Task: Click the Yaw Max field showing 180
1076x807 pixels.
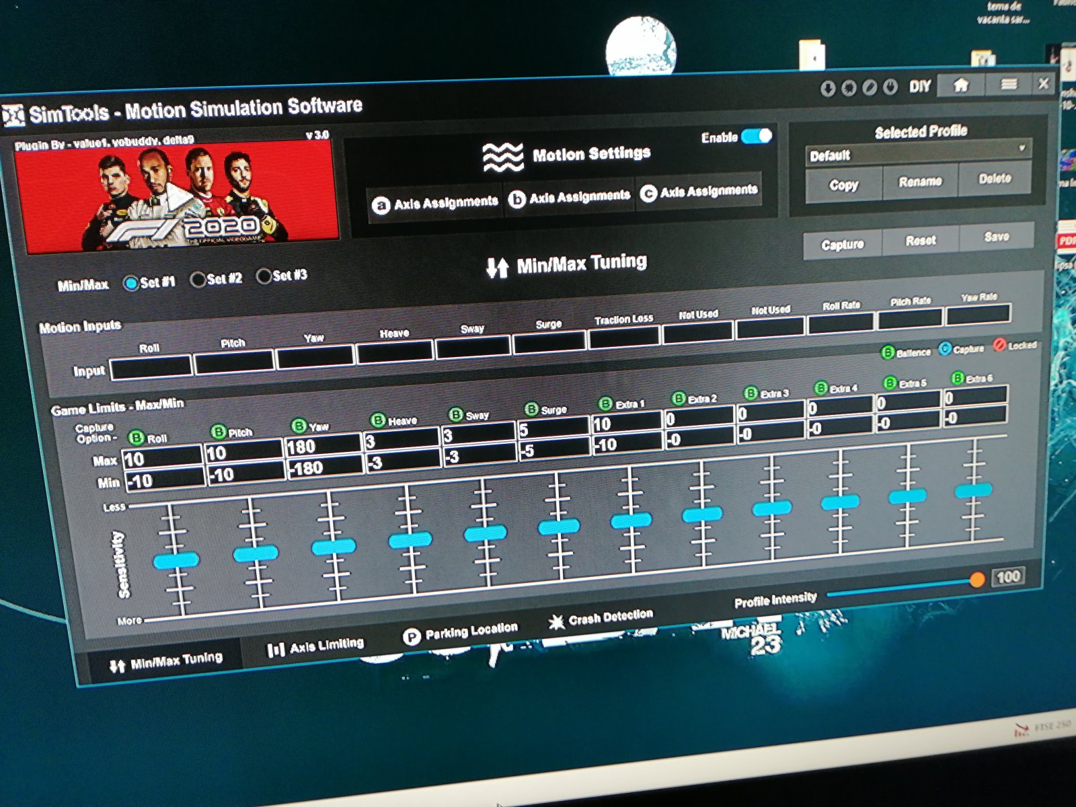Action: coord(323,445)
